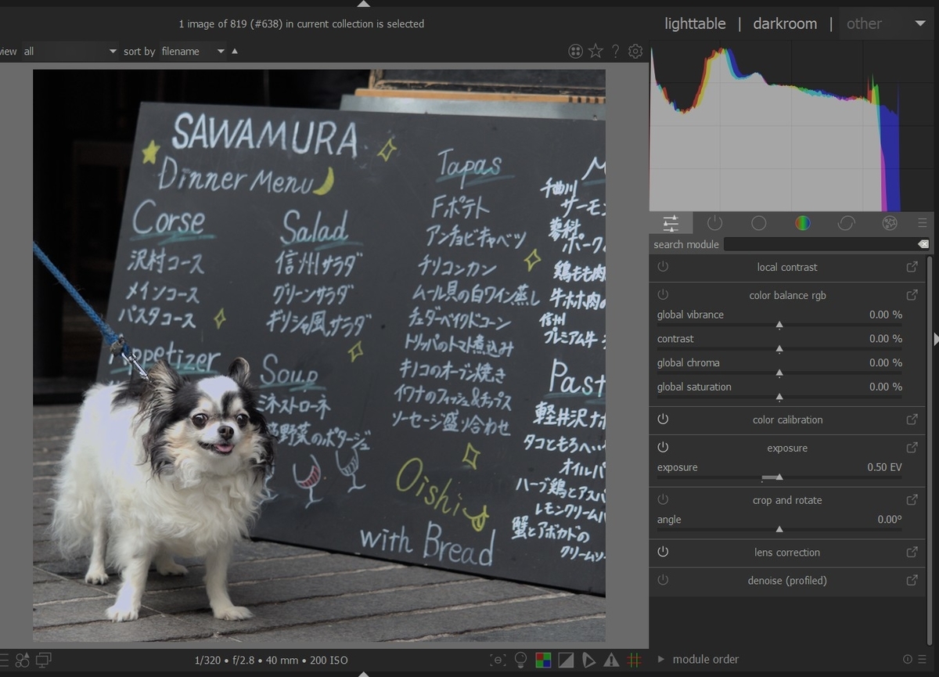Switch to lighttable view
The height and width of the screenshot is (677, 939).
tap(695, 23)
